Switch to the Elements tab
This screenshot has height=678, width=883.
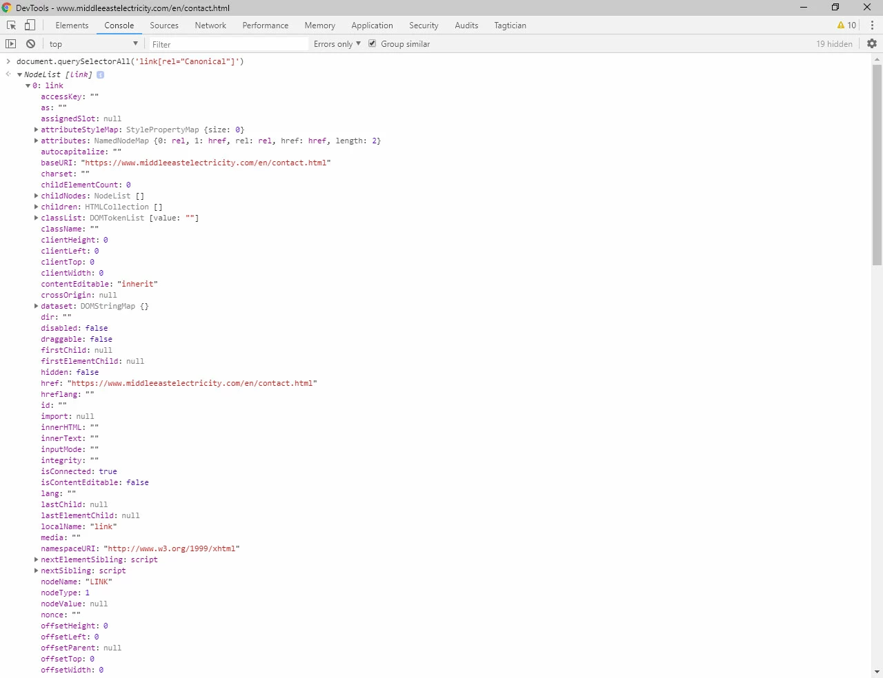tap(72, 25)
